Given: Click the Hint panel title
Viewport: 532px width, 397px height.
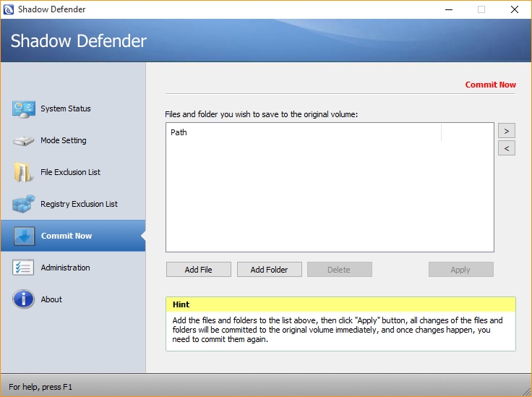Looking at the screenshot, I should coord(181,304).
